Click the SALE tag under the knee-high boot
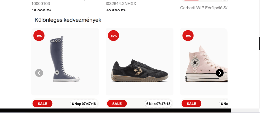Screen dimensions: 260x113 (x=42, y=104)
